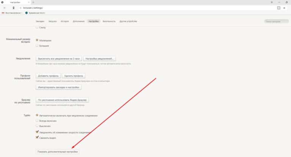Switch to the Другие устройства tab
This screenshot has height=157, width=291.
click(x=128, y=21)
